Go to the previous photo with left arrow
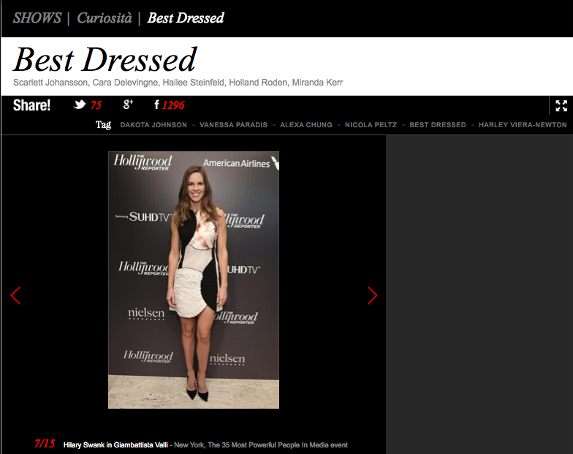 point(15,295)
